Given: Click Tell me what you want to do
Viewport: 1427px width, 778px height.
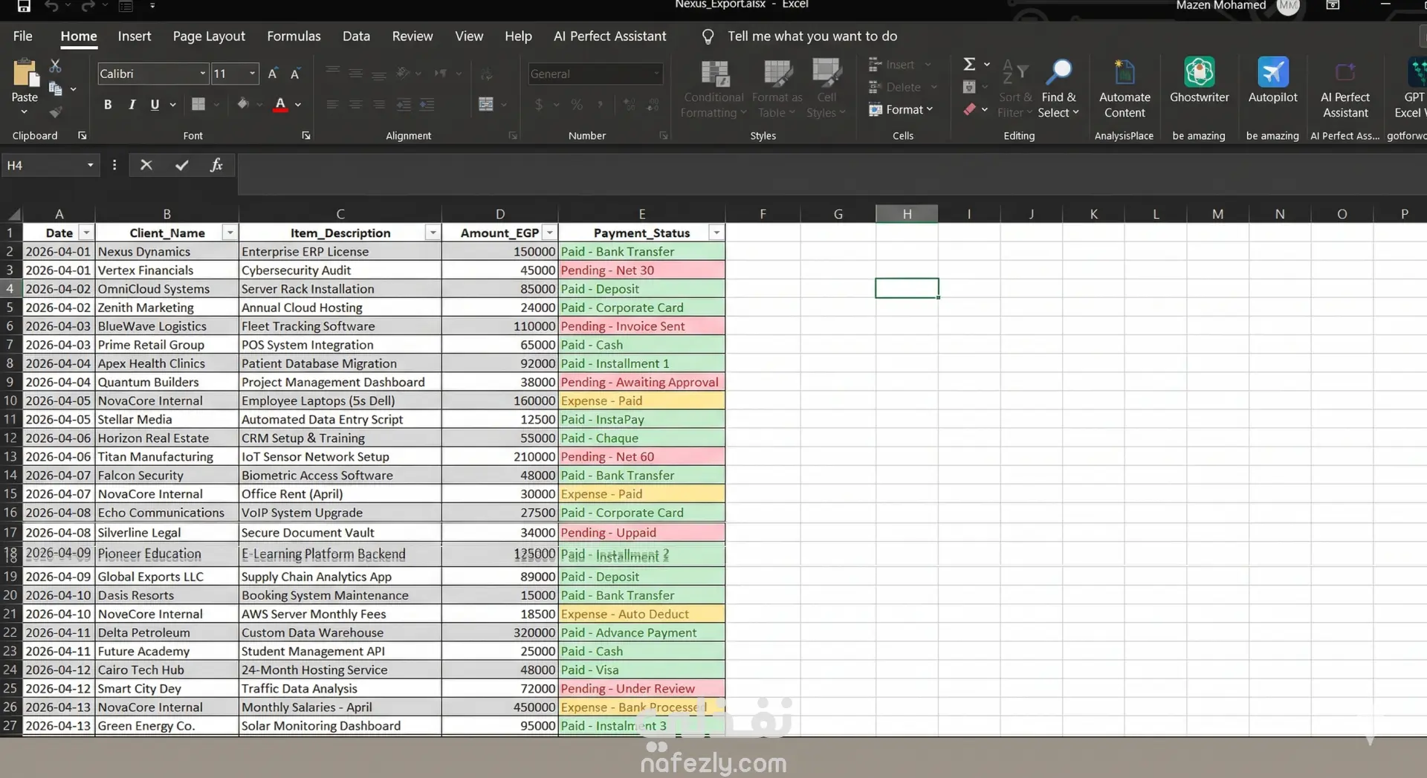Looking at the screenshot, I should coord(812,36).
